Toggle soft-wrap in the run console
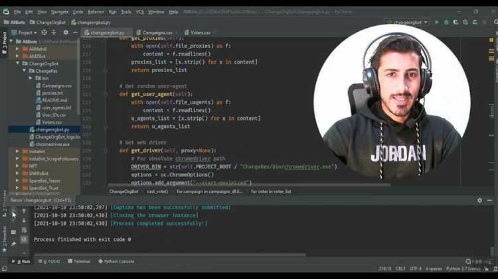 coord(24,230)
